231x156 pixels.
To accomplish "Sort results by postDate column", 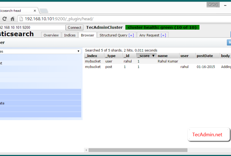I will coord(204,56).
